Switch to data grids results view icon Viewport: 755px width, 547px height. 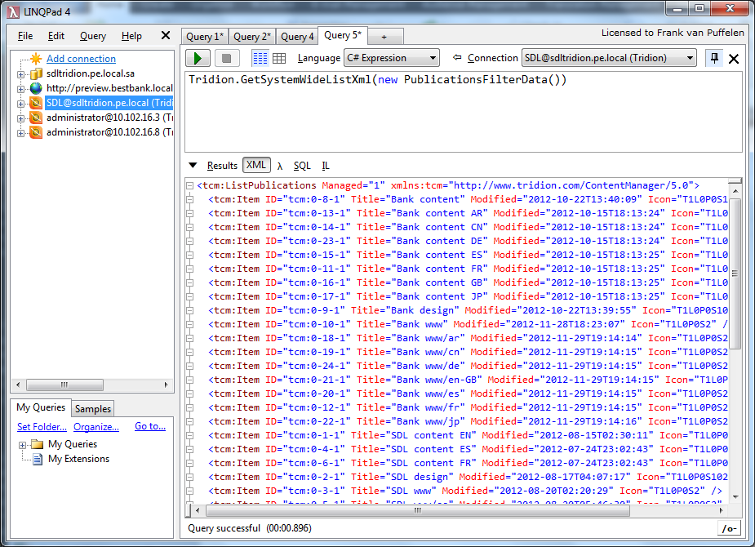tap(279, 58)
